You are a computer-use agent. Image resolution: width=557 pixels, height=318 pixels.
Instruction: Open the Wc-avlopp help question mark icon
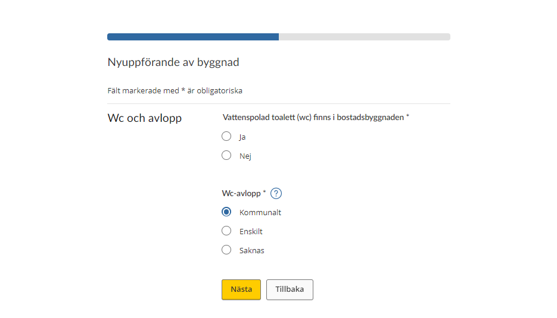276,193
